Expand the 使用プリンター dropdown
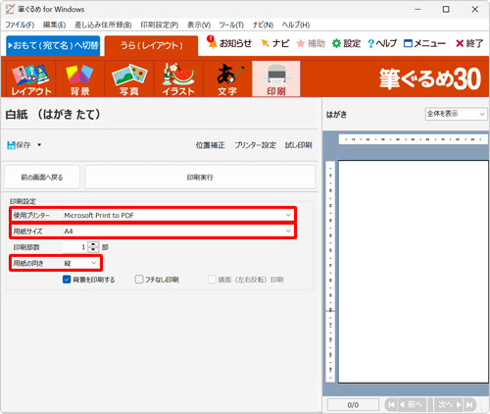The image size is (490, 414). click(x=288, y=215)
